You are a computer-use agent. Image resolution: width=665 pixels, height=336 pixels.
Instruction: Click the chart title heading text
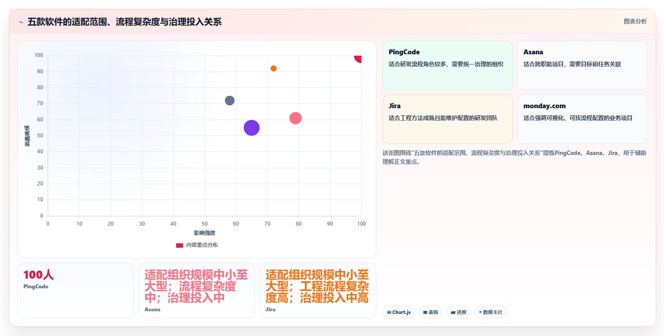[124, 22]
